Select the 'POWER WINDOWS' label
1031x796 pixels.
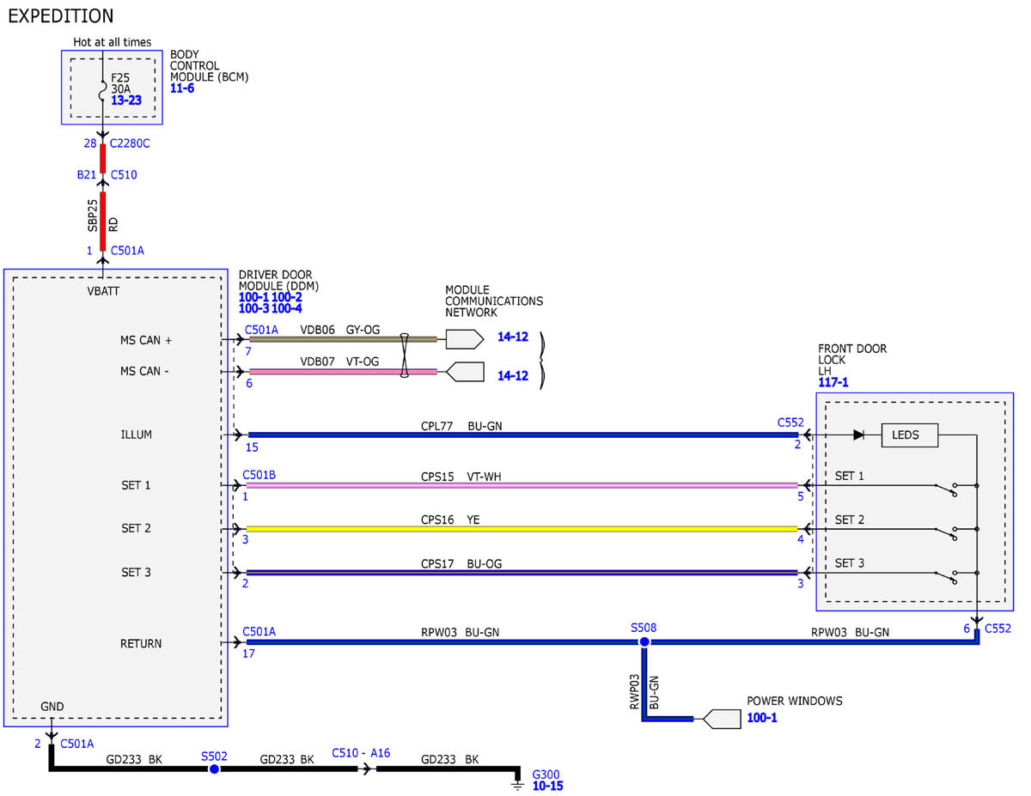(x=795, y=701)
